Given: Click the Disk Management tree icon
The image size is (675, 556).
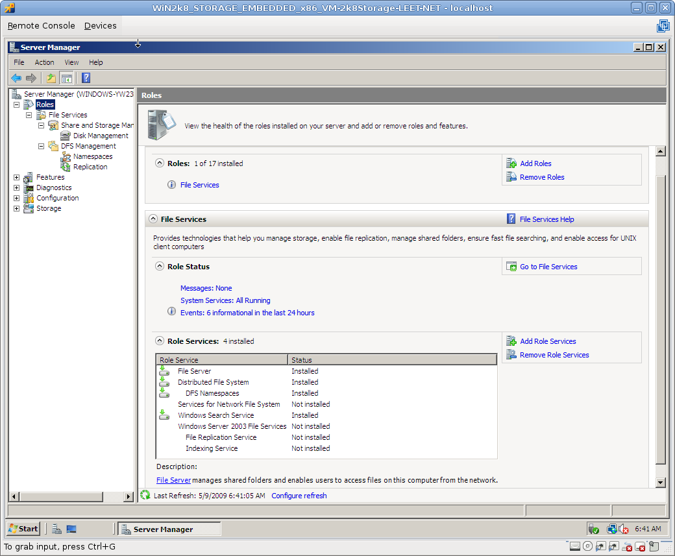Looking at the screenshot, I should pos(66,136).
